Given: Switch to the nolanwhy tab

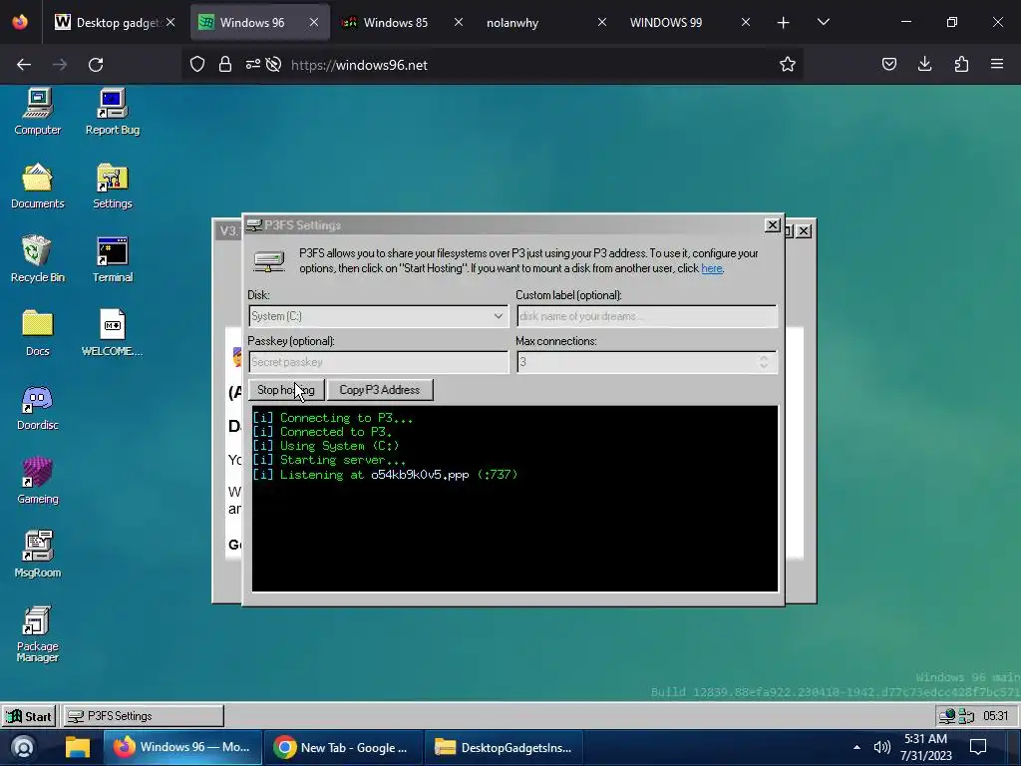Looking at the screenshot, I should coord(545,22).
